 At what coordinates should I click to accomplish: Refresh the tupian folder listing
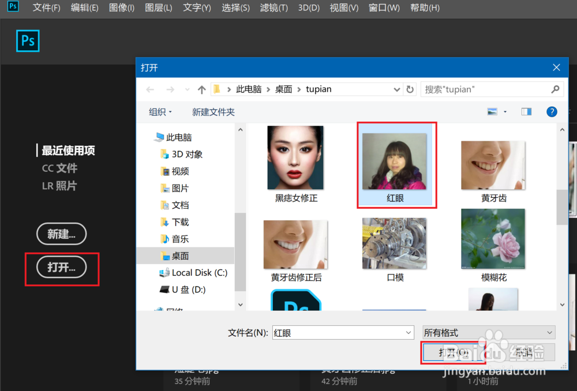pyautogui.click(x=410, y=89)
